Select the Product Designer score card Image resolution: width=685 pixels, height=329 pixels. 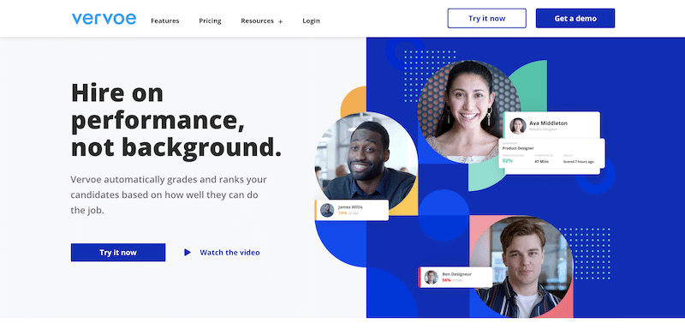pos(551,153)
